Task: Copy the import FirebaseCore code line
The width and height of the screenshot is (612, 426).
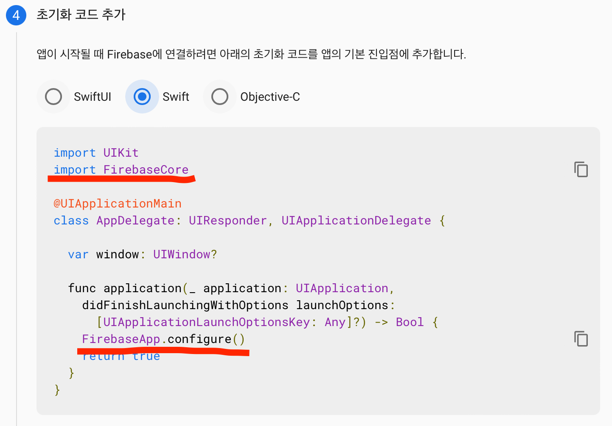Action: click(581, 169)
